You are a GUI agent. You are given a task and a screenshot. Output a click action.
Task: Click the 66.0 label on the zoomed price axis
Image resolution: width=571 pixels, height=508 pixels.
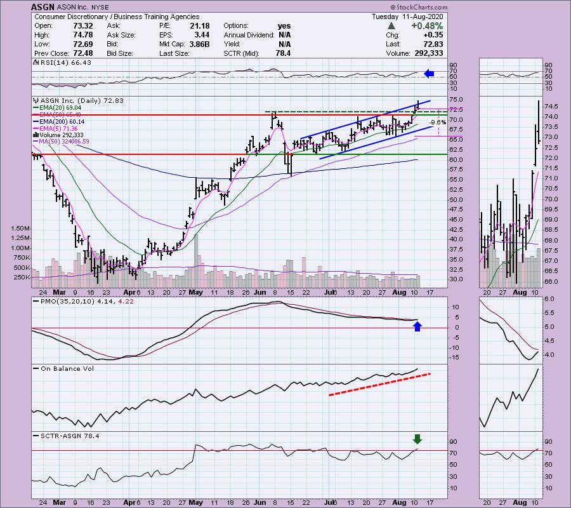pos(551,282)
